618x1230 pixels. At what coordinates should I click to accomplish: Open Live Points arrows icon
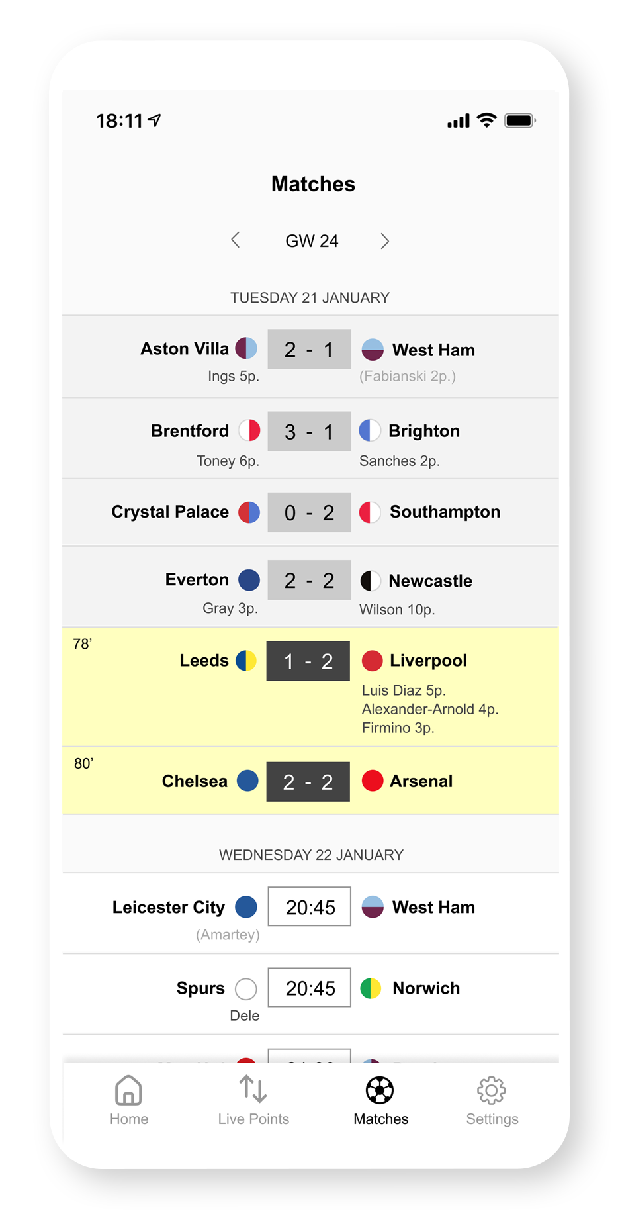[253, 1089]
